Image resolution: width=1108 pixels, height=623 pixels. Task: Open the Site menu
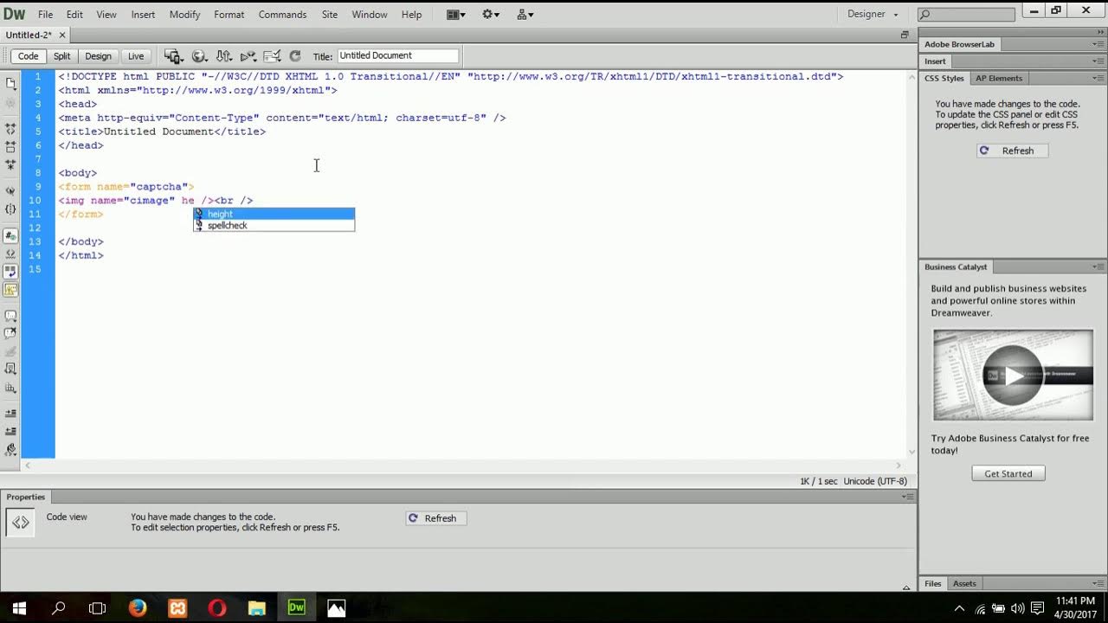pyautogui.click(x=330, y=15)
